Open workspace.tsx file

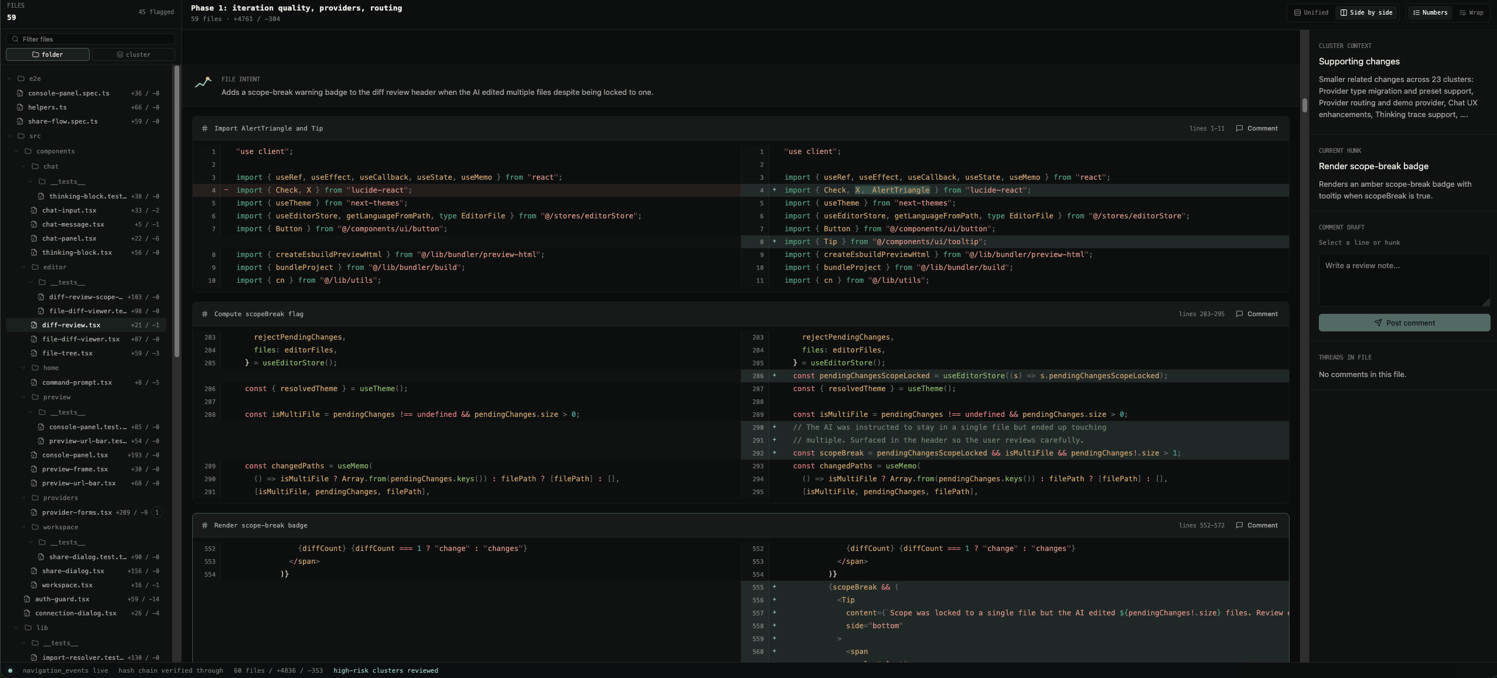[86, 585]
